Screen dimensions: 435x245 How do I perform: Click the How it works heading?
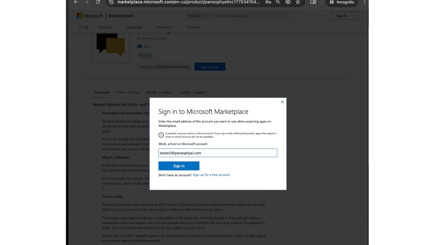pyautogui.click(x=112, y=197)
